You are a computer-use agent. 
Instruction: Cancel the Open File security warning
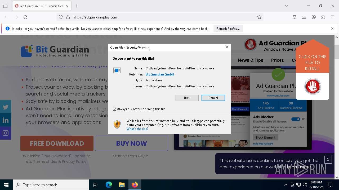pos(213,98)
